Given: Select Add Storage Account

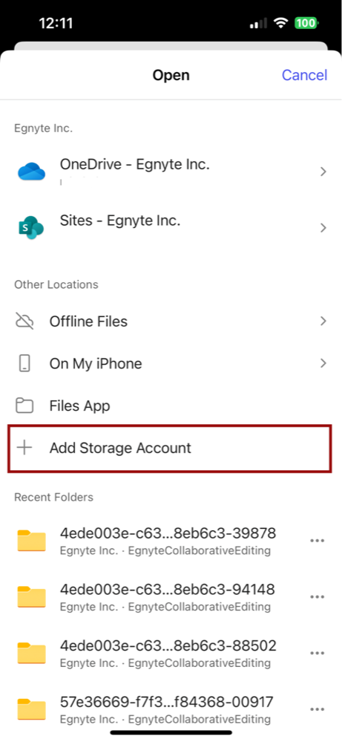Looking at the screenshot, I should click(x=170, y=448).
